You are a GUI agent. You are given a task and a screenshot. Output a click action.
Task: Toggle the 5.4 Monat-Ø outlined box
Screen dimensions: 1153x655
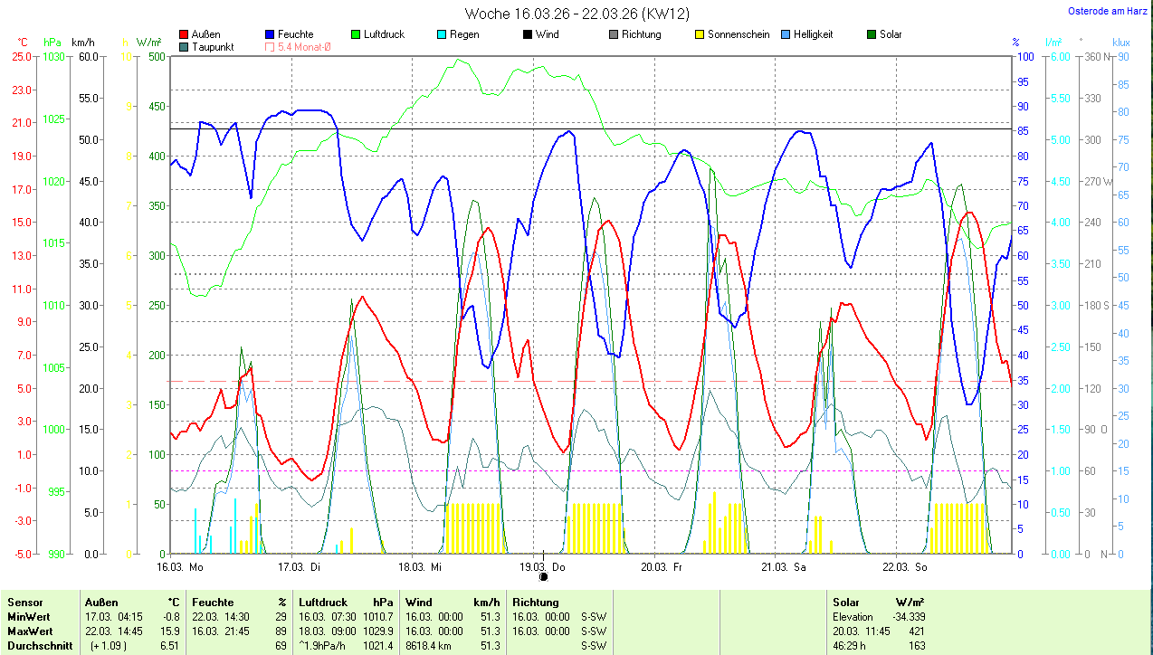pyautogui.click(x=270, y=47)
